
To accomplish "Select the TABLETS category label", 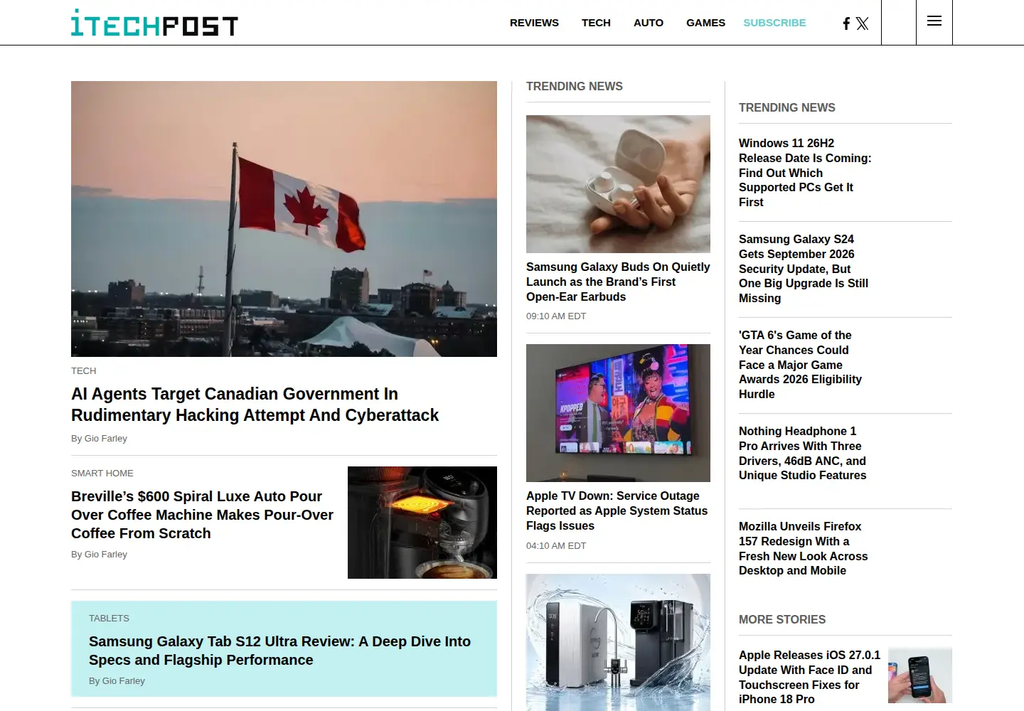I will point(109,618).
